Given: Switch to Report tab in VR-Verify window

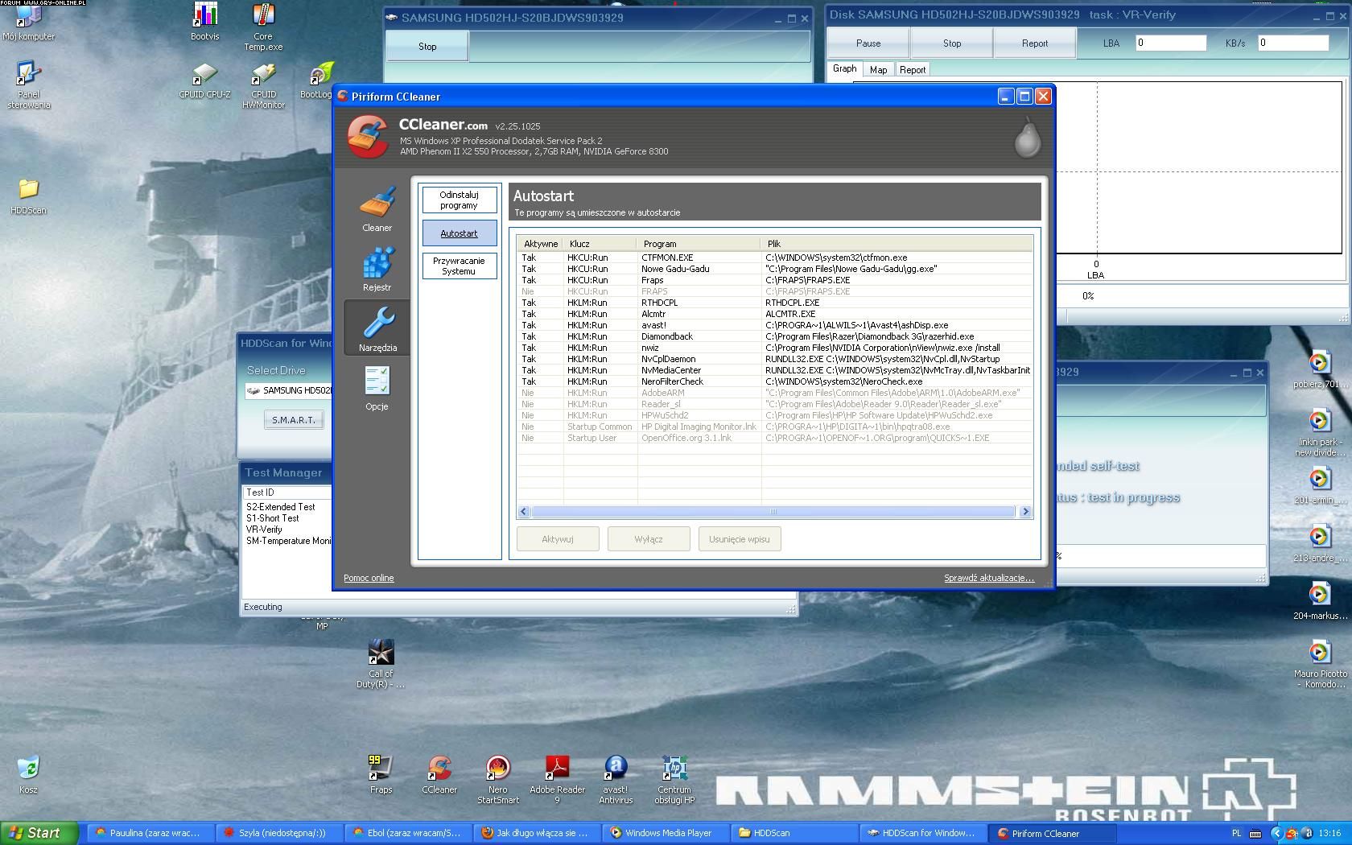Looking at the screenshot, I should click(x=912, y=70).
